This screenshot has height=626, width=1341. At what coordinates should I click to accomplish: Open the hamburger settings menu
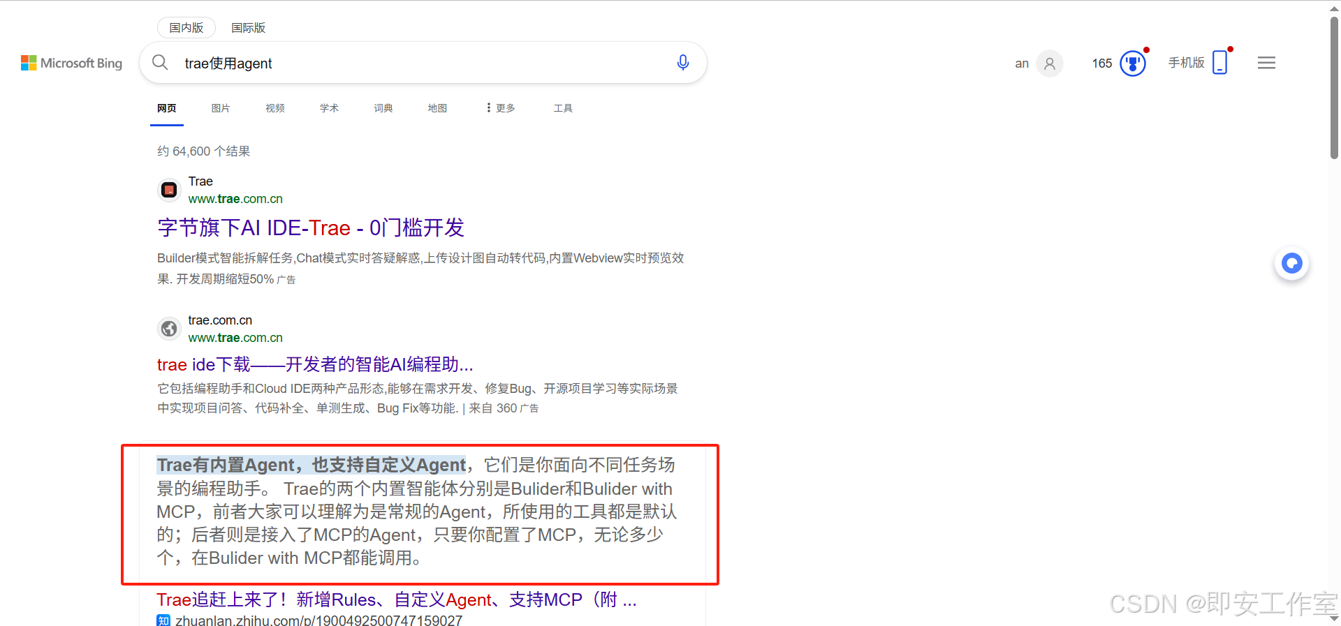coord(1266,63)
